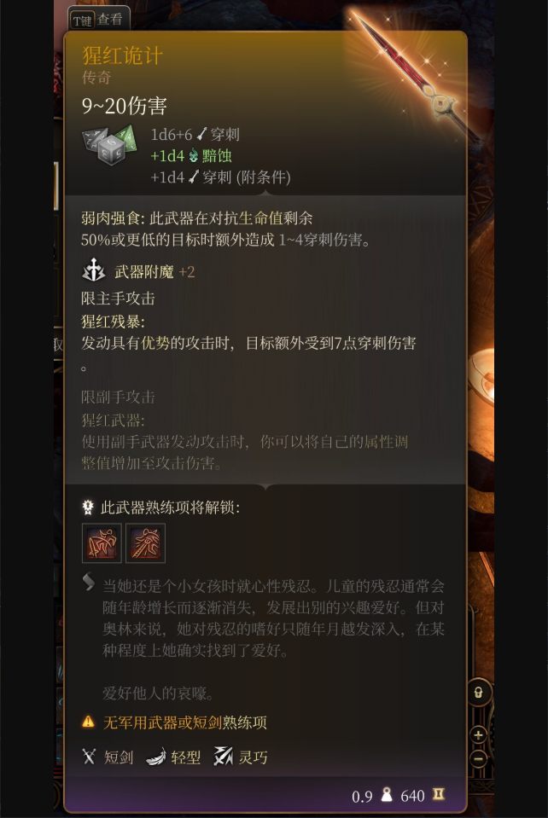The width and height of the screenshot is (548, 818).
Task: Click the minus zoom-out button
Action: click(x=478, y=758)
